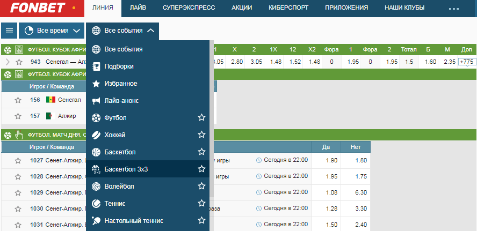Favorite Настольный теннис with its star
The height and width of the screenshot is (231, 477).
pyautogui.click(x=201, y=220)
